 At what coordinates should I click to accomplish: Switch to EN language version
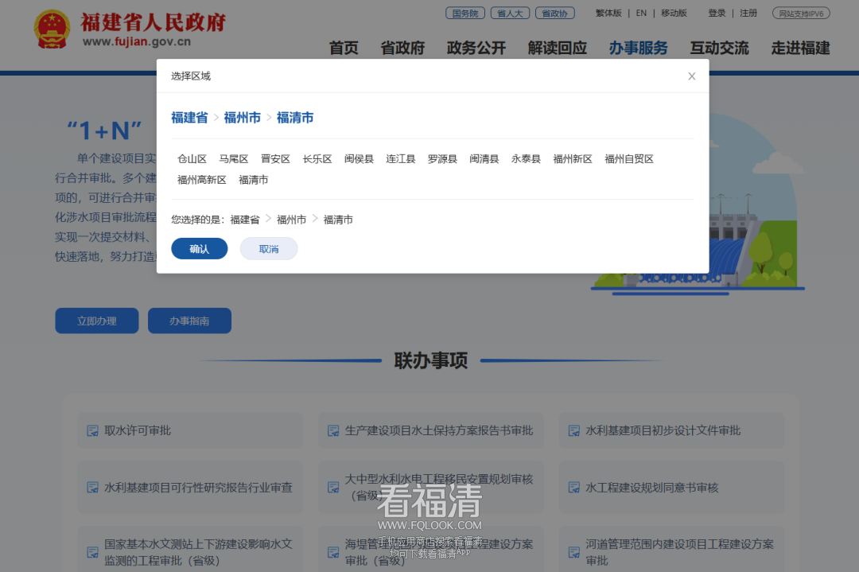click(641, 14)
